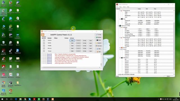Screen dimensions: 180x101
Task: Start the FileZilla module in XAMPP
Action: (72, 46)
